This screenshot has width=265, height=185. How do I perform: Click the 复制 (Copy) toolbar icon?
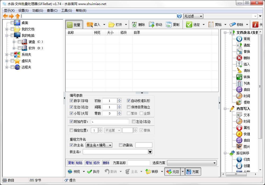(174, 24)
